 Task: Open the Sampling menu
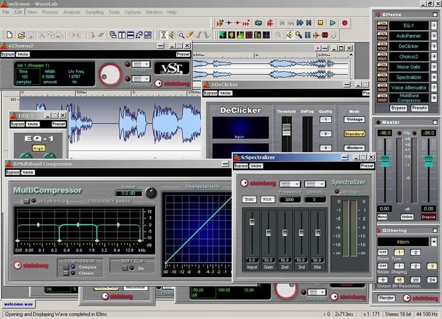tap(94, 12)
